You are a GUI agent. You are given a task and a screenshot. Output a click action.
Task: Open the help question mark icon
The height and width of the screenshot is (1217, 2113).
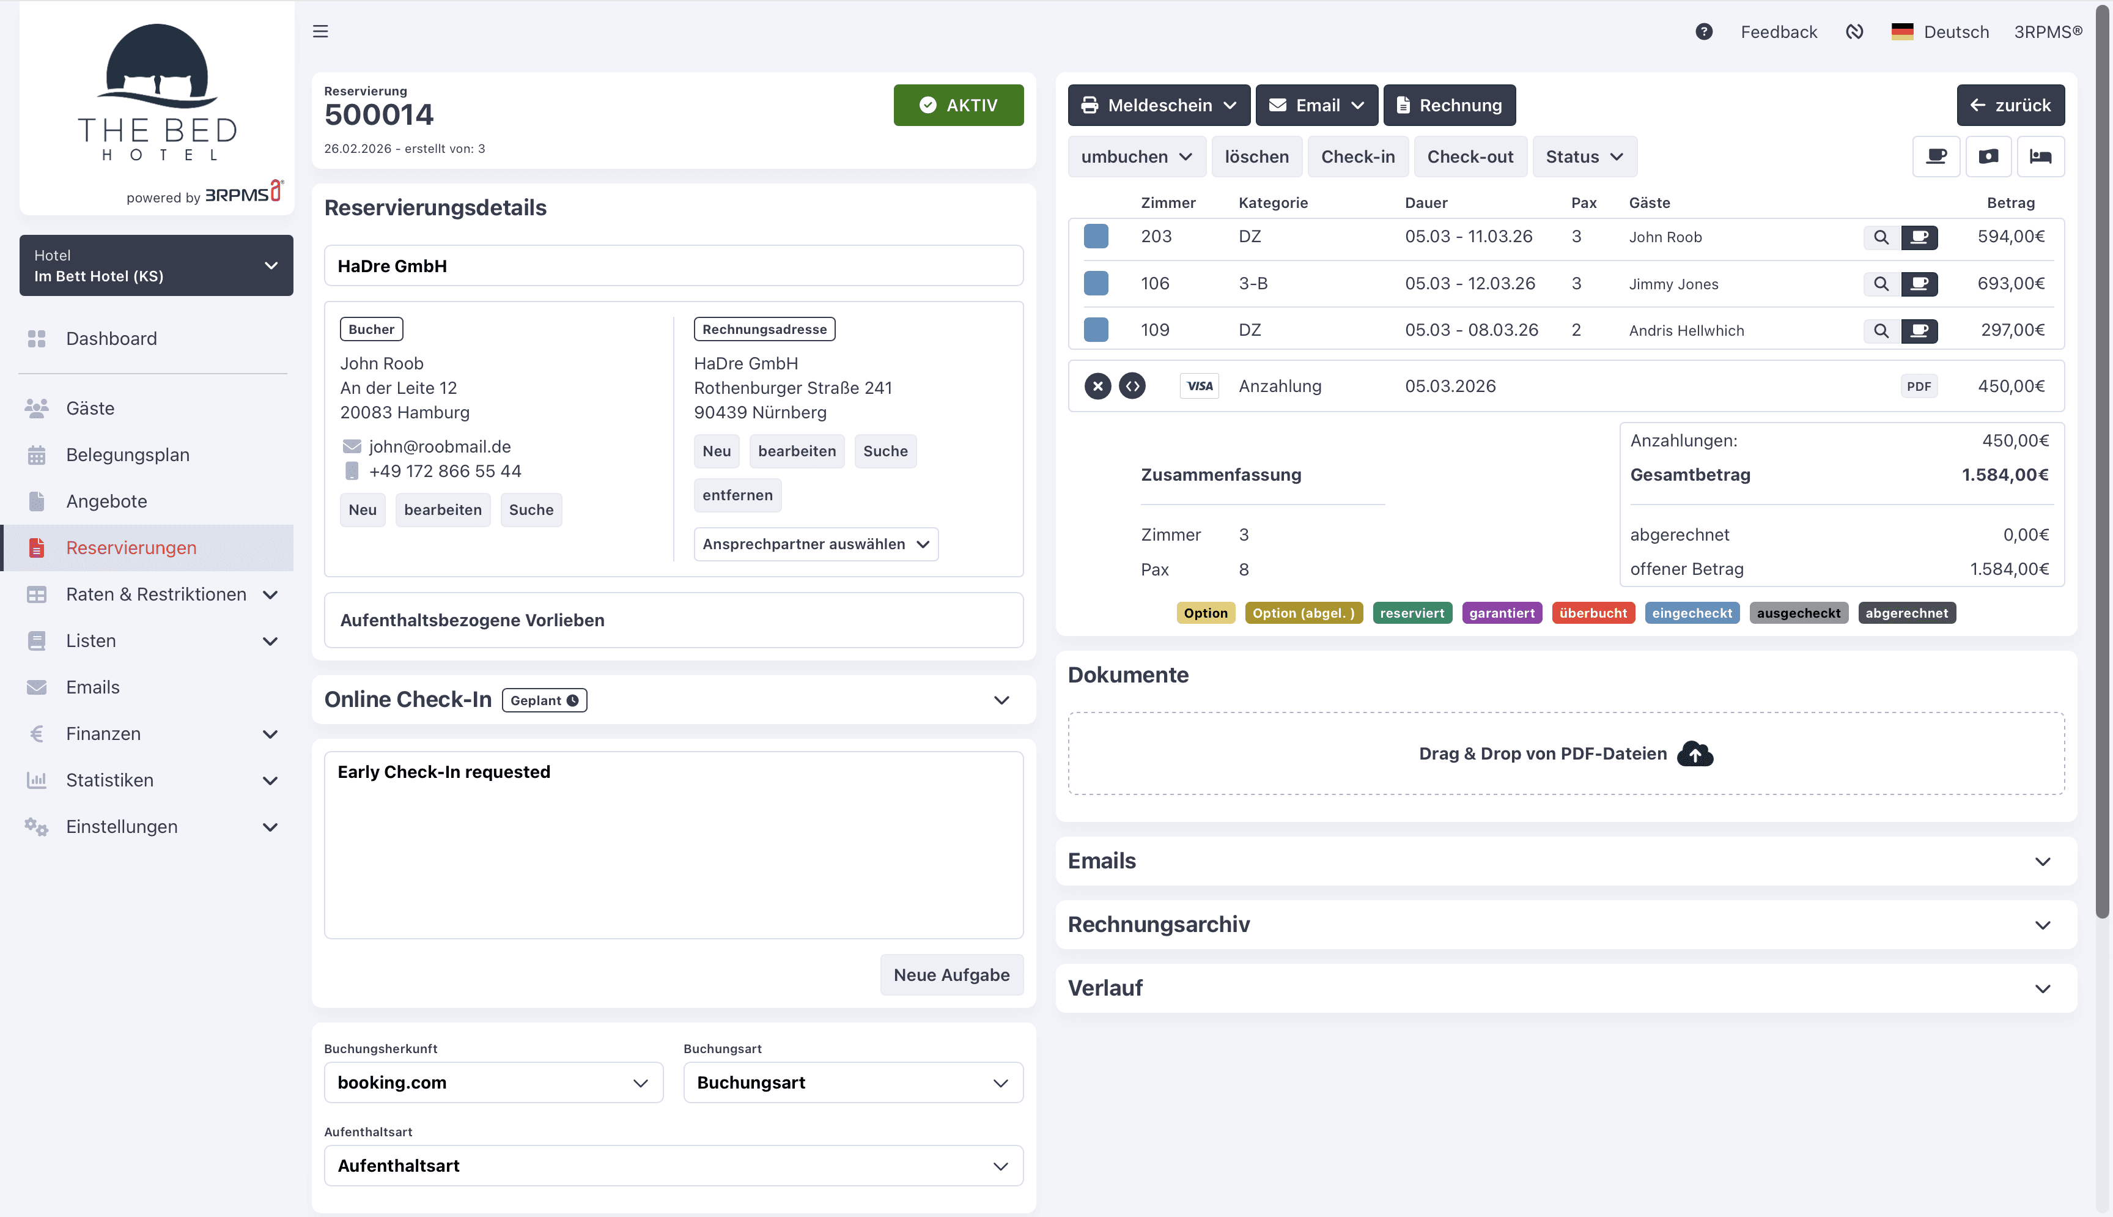point(1703,32)
